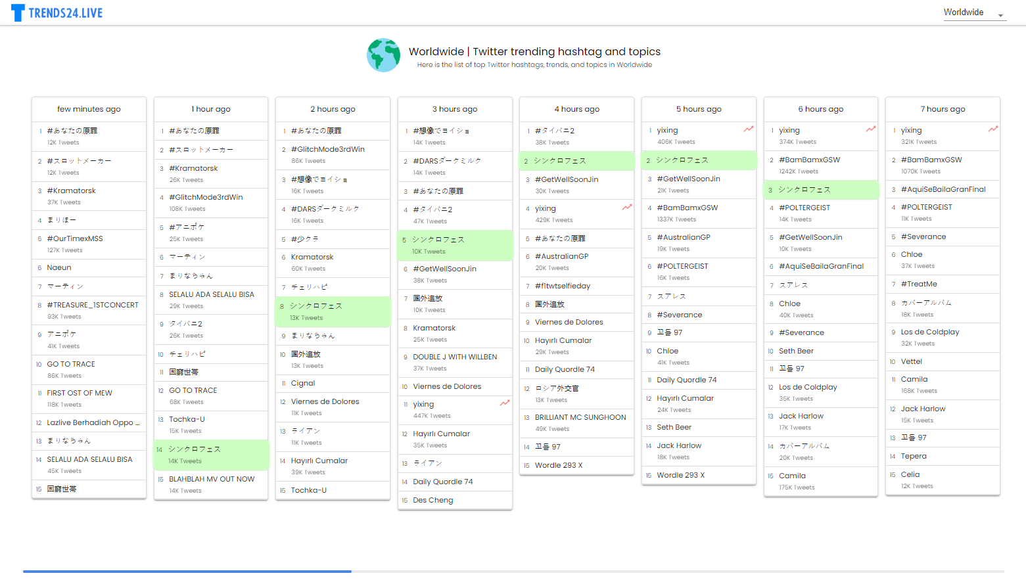Open #f1twtselfieday trend link

tap(563, 286)
